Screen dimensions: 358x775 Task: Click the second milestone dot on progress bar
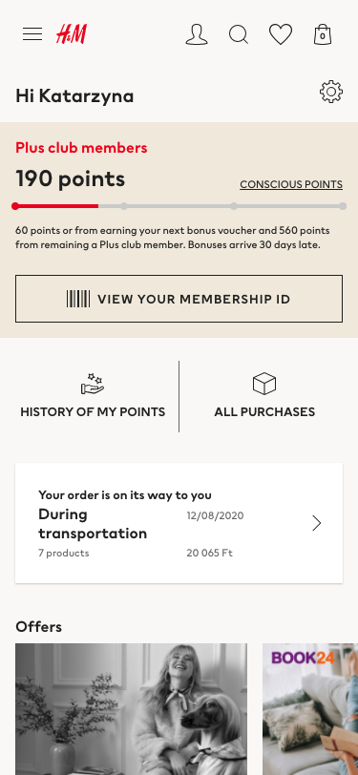(x=124, y=206)
